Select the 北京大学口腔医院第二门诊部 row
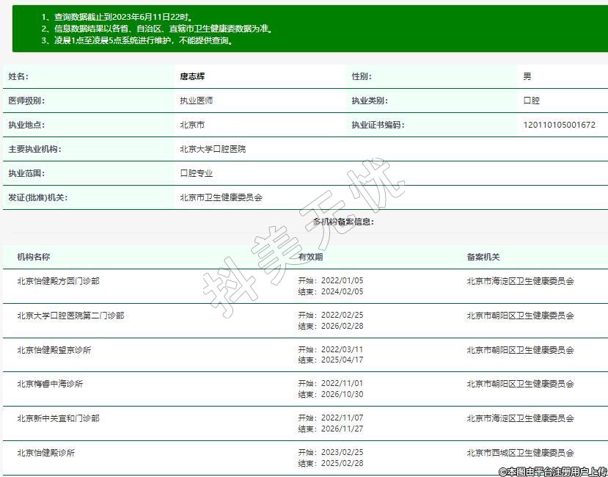Viewport: 608px width, 477px height. click(x=70, y=316)
